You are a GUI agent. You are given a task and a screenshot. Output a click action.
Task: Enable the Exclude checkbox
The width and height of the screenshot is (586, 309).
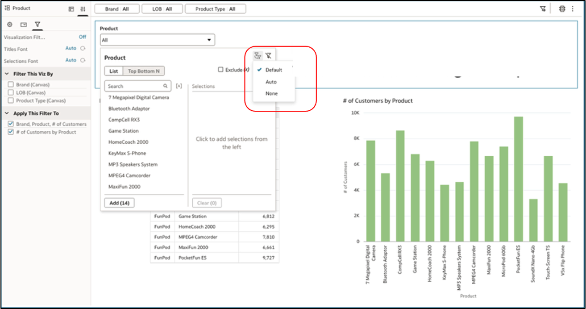click(x=220, y=70)
